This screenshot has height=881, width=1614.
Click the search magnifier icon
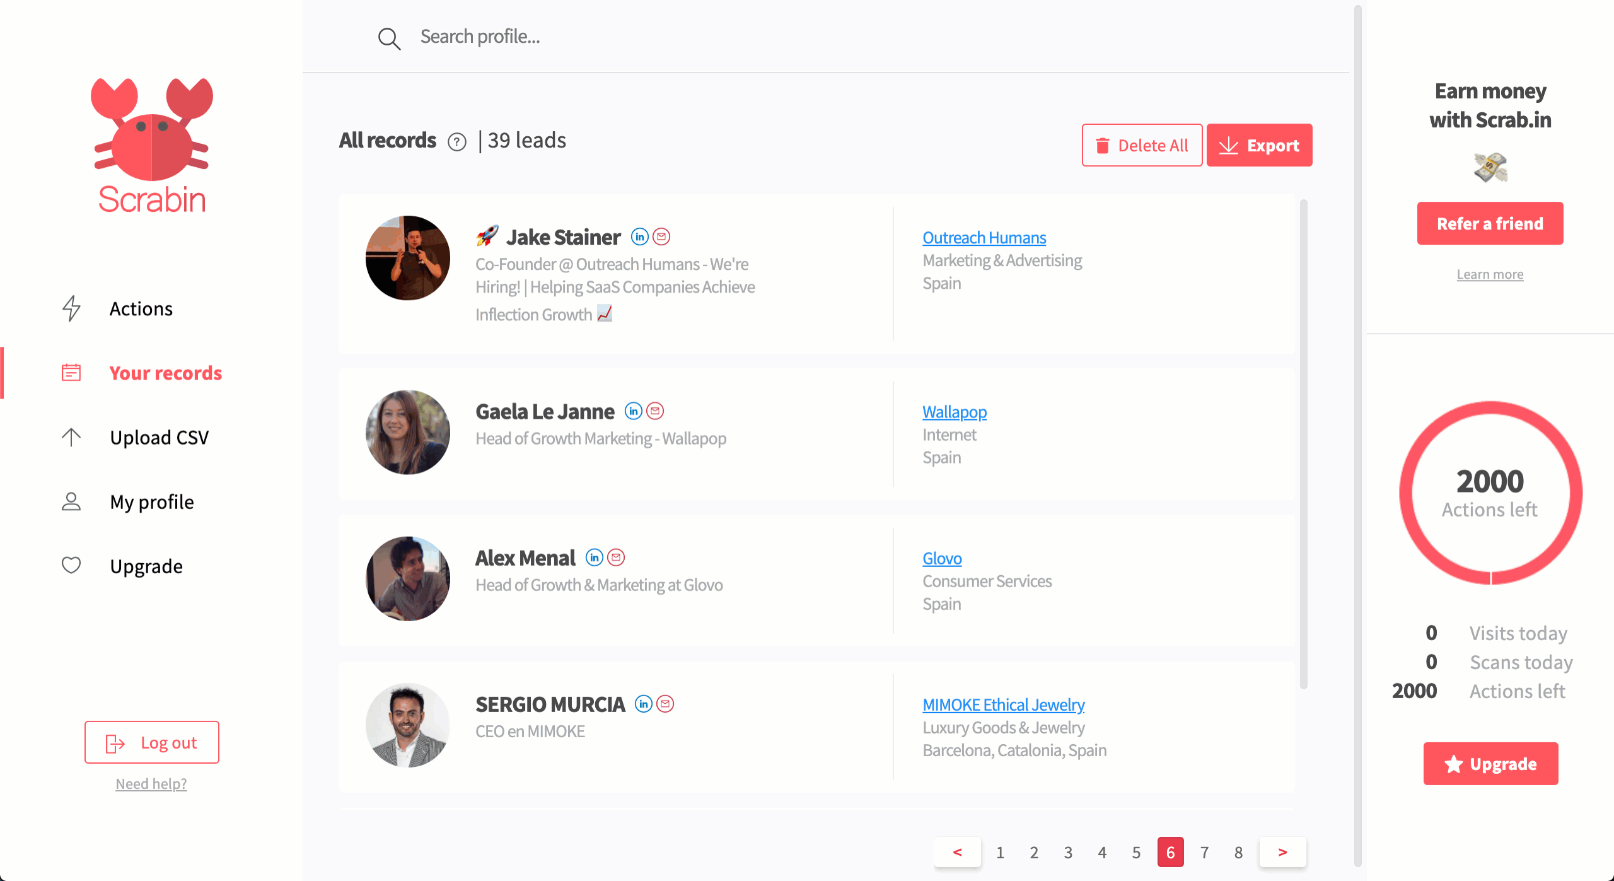pyautogui.click(x=389, y=38)
